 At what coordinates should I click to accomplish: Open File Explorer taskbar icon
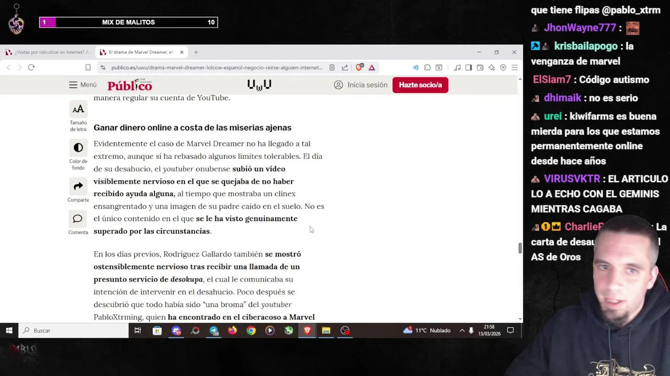coord(326,330)
